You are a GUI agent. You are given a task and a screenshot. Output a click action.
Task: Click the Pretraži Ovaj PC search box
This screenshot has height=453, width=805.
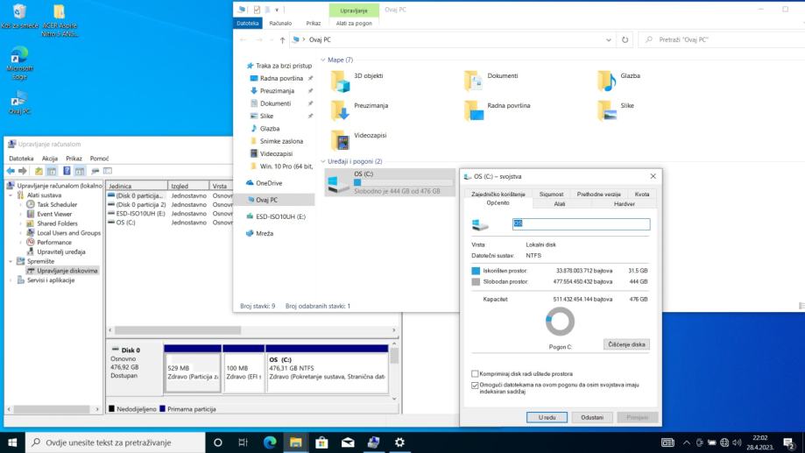(723, 39)
